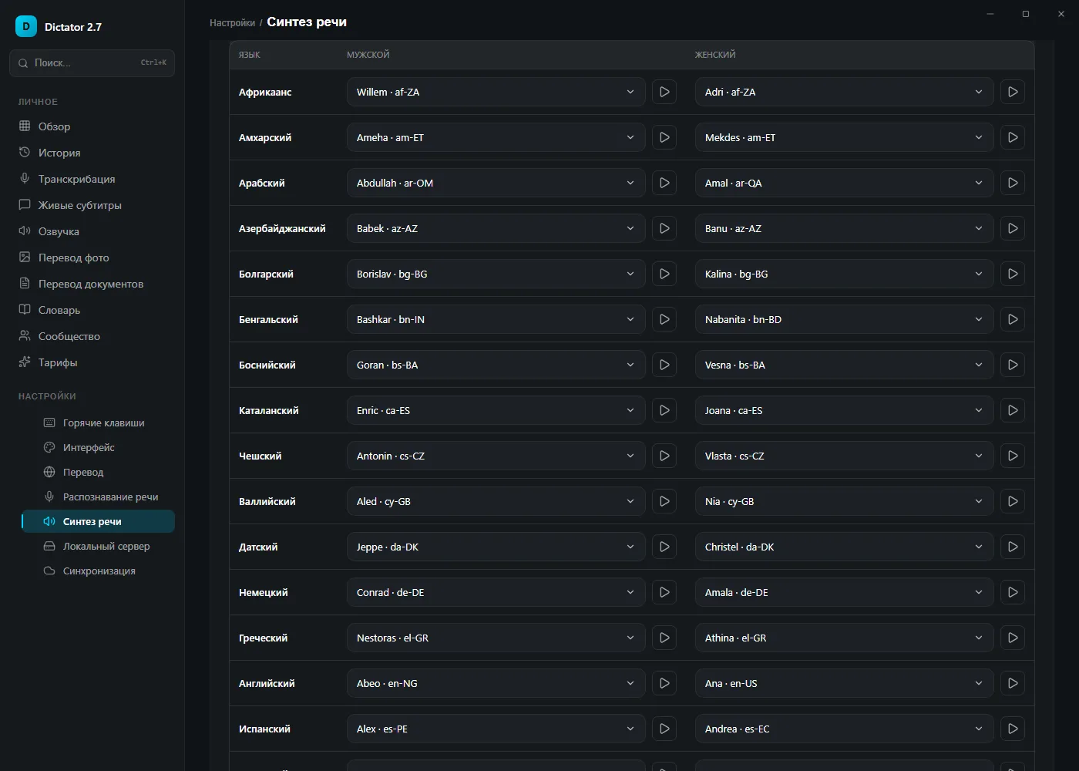Go to История in the sidebar
This screenshot has width=1079, height=771.
92,153
